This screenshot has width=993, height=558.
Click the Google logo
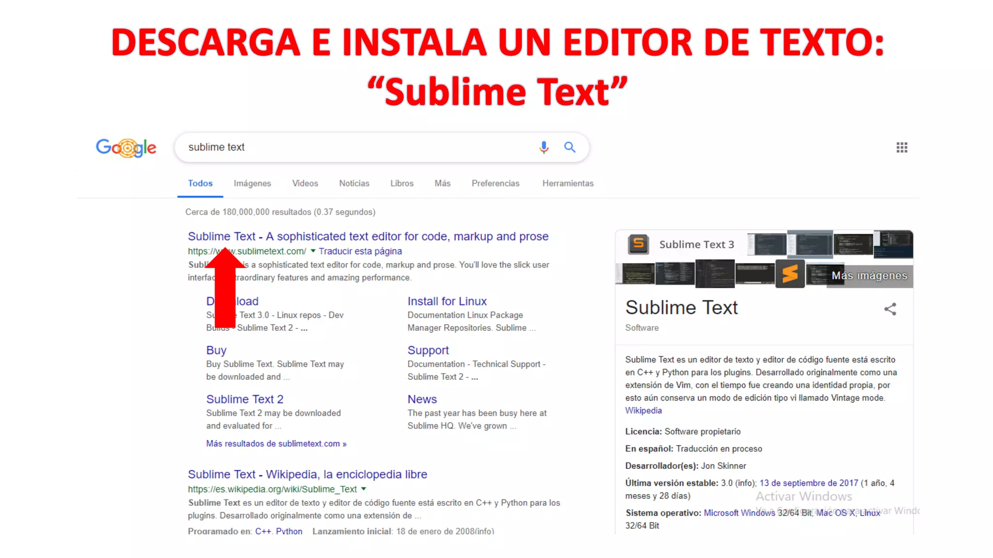[126, 147]
